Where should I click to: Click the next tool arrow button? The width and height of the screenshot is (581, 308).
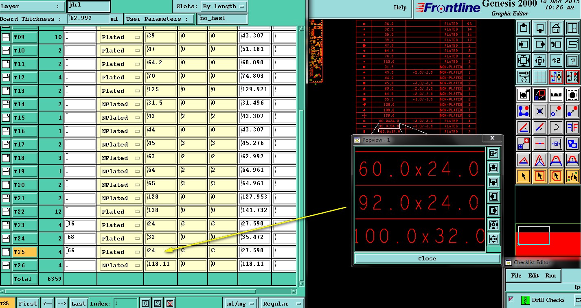pos(62,304)
